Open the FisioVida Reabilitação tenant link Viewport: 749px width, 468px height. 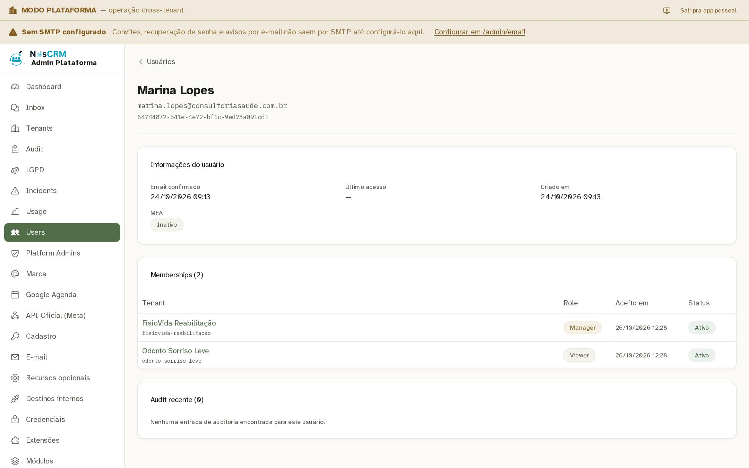[x=179, y=323]
